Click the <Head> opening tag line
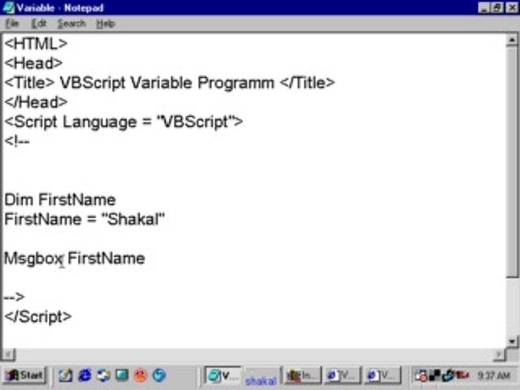This screenshot has width=520, height=390. (x=34, y=63)
